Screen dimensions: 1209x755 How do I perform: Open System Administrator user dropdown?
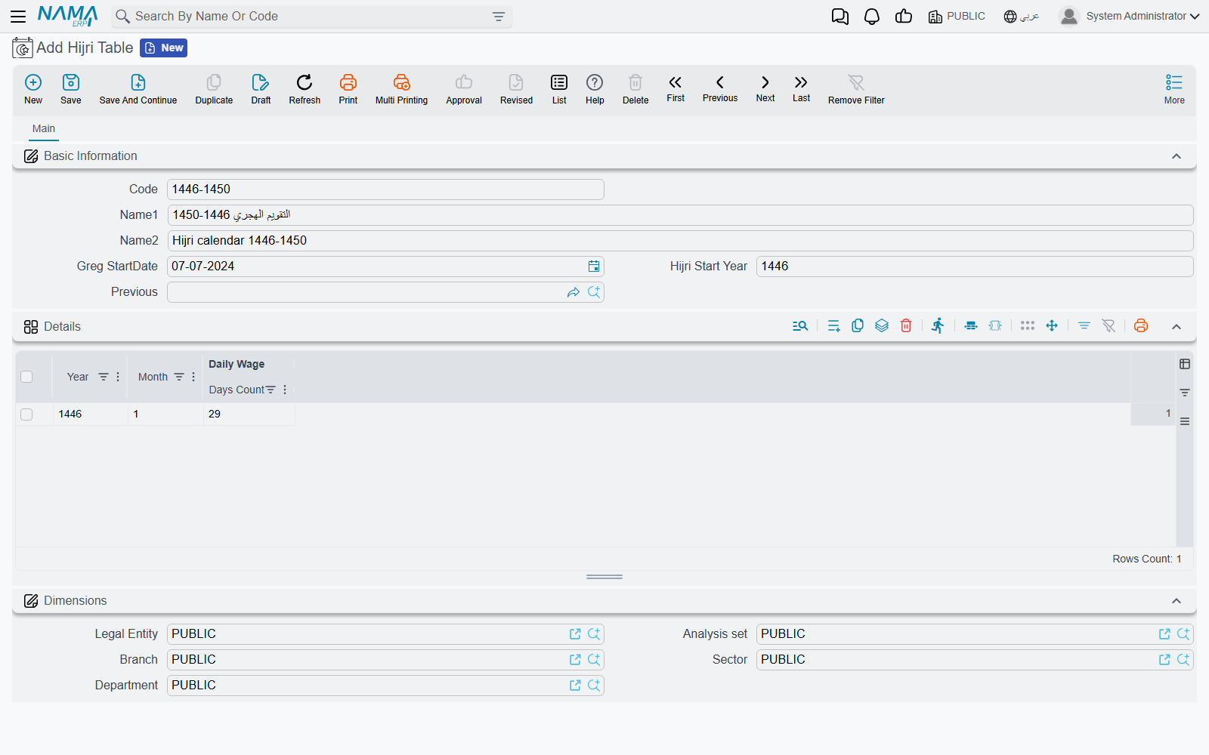pos(1130,16)
